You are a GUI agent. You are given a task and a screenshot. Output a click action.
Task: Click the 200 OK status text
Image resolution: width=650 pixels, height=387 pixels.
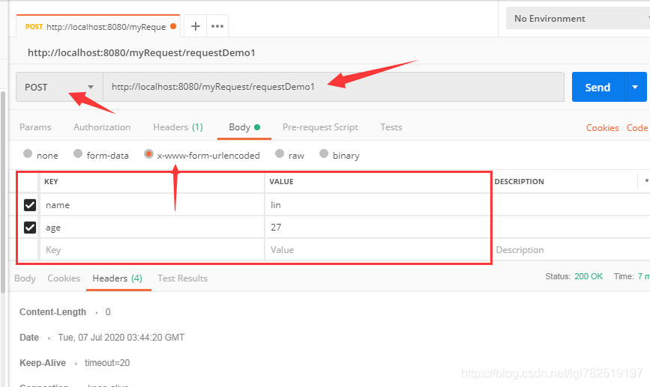(589, 276)
